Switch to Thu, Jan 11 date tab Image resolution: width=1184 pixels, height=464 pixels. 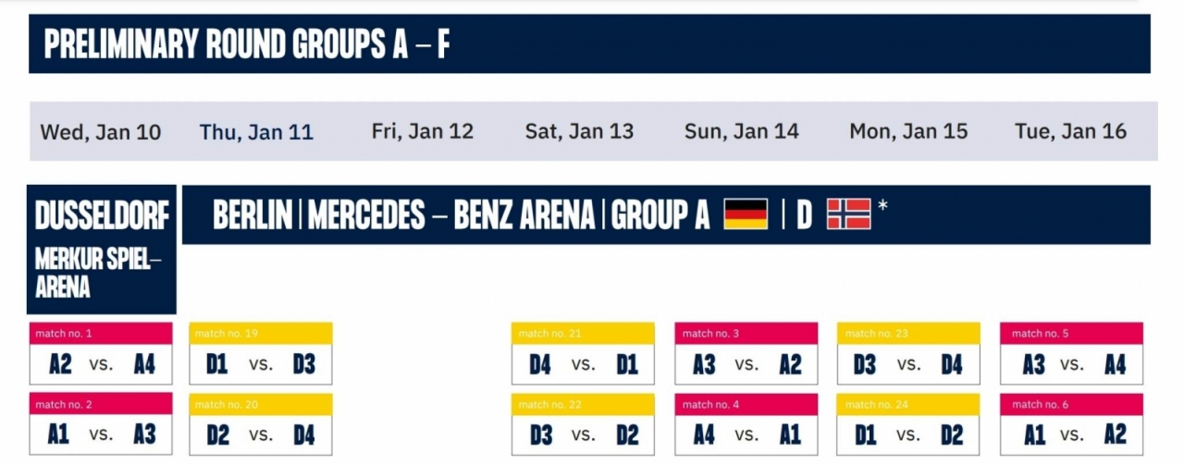pyautogui.click(x=256, y=131)
